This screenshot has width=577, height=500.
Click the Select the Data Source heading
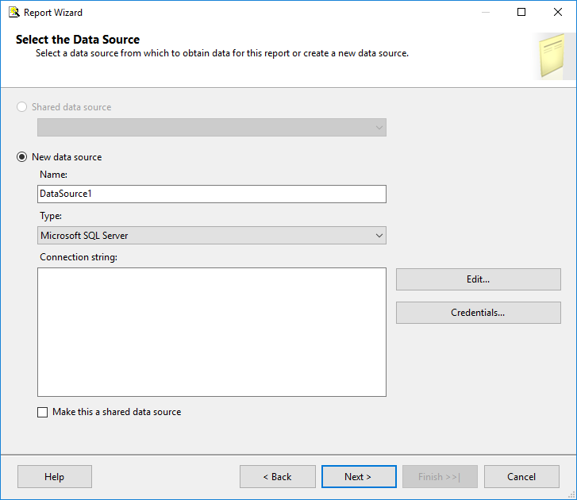(x=78, y=40)
